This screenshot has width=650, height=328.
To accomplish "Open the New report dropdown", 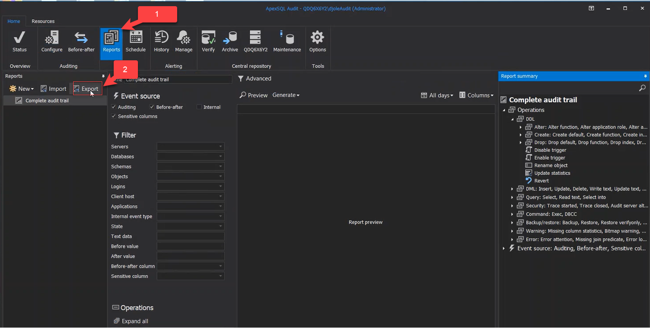I will coord(22,88).
